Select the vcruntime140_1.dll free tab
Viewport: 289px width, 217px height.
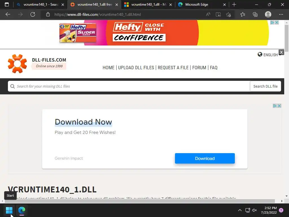point(95,5)
